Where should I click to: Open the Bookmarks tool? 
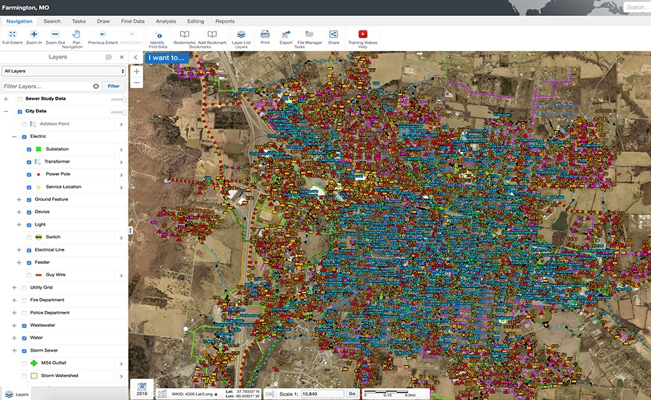(184, 34)
